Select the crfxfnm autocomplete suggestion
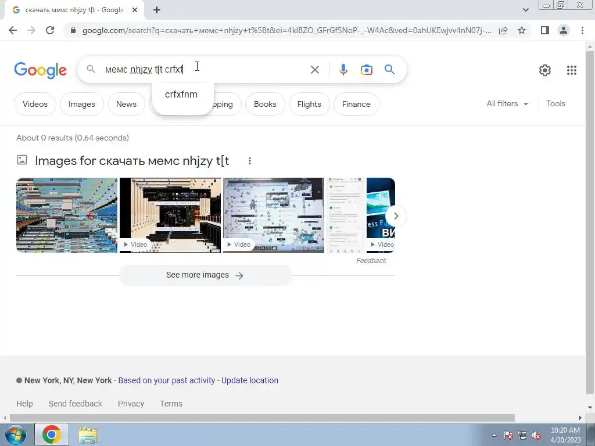This screenshot has height=446, width=595. click(181, 95)
